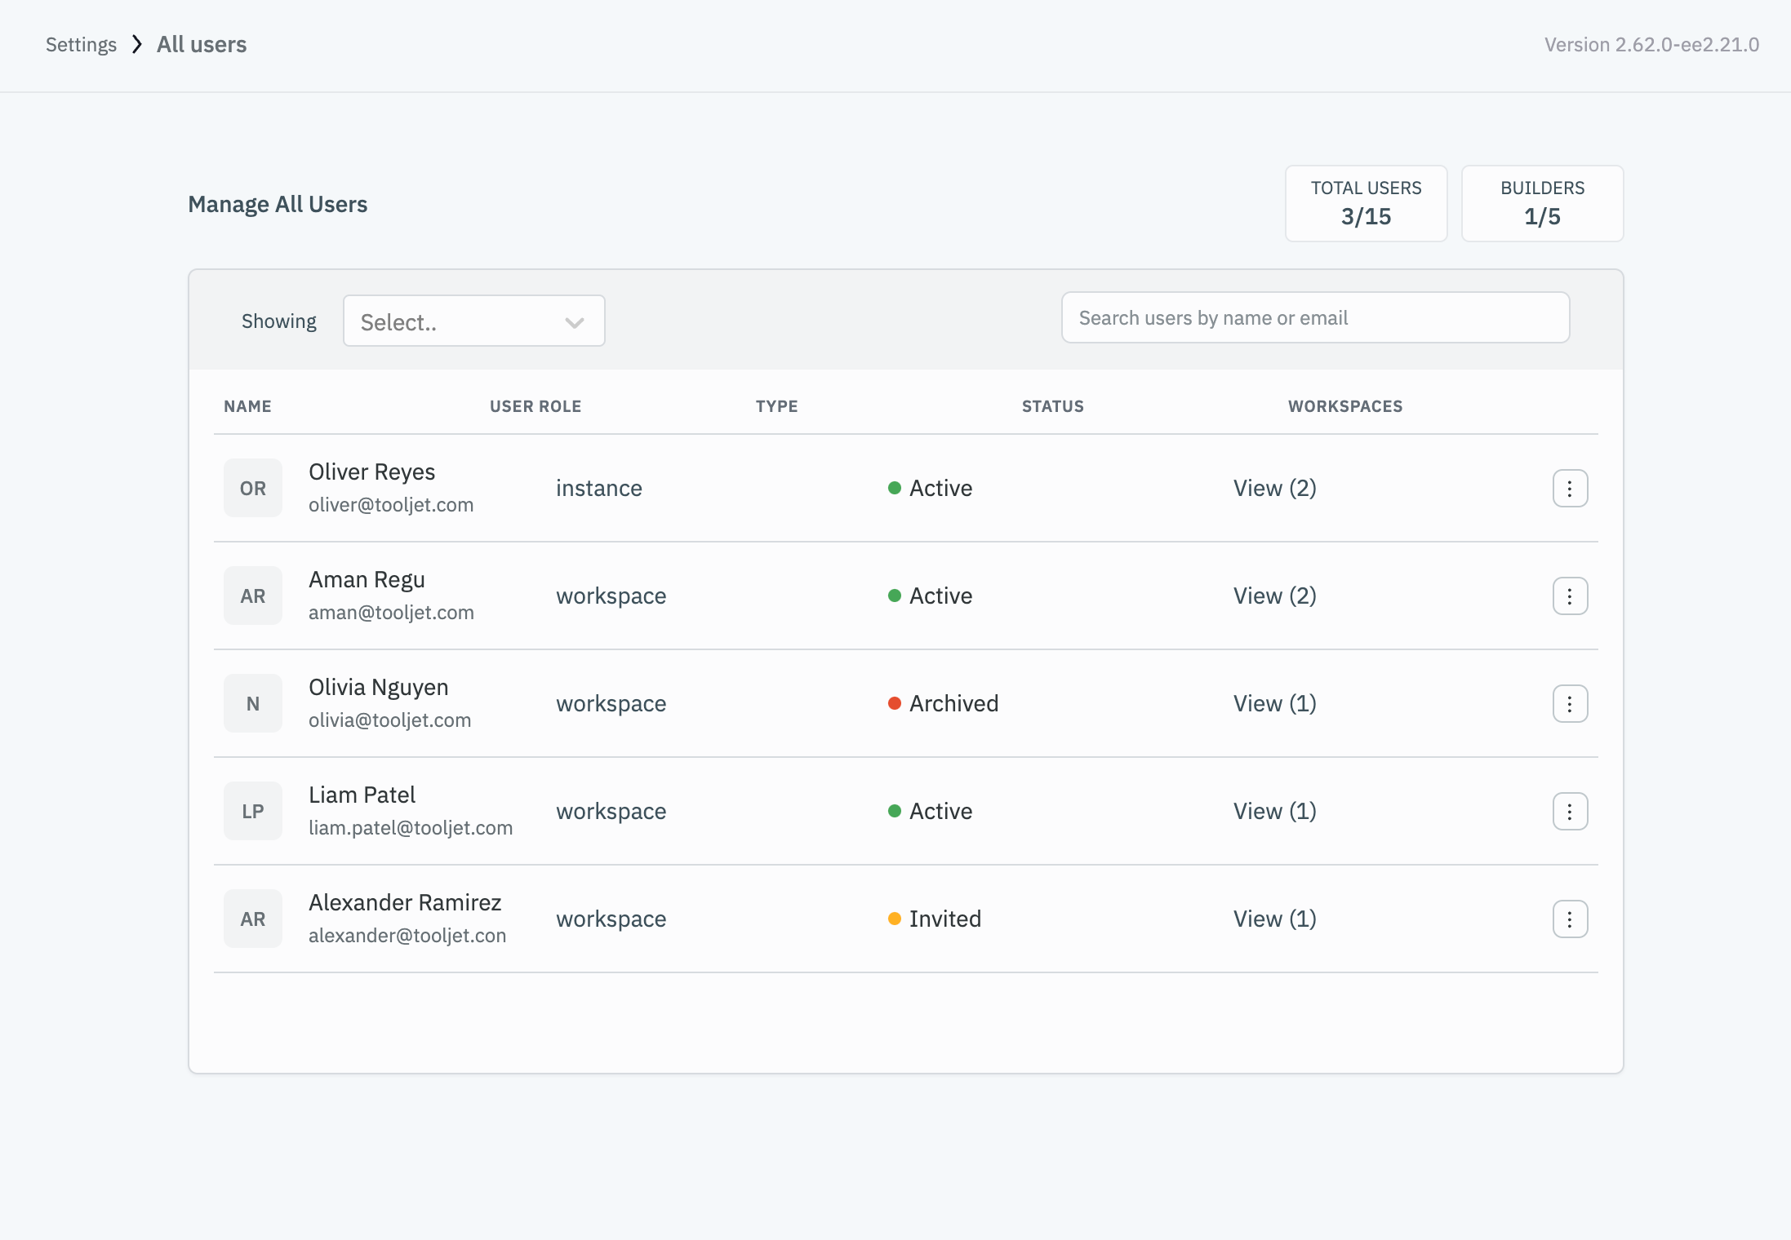Click the Total Users count card
Image resolution: width=1791 pixels, height=1240 pixels.
click(1366, 203)
